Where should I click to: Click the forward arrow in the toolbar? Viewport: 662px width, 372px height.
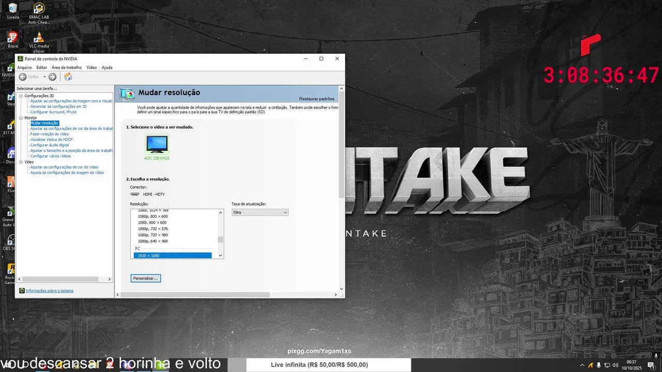click(x=52, y=76)
